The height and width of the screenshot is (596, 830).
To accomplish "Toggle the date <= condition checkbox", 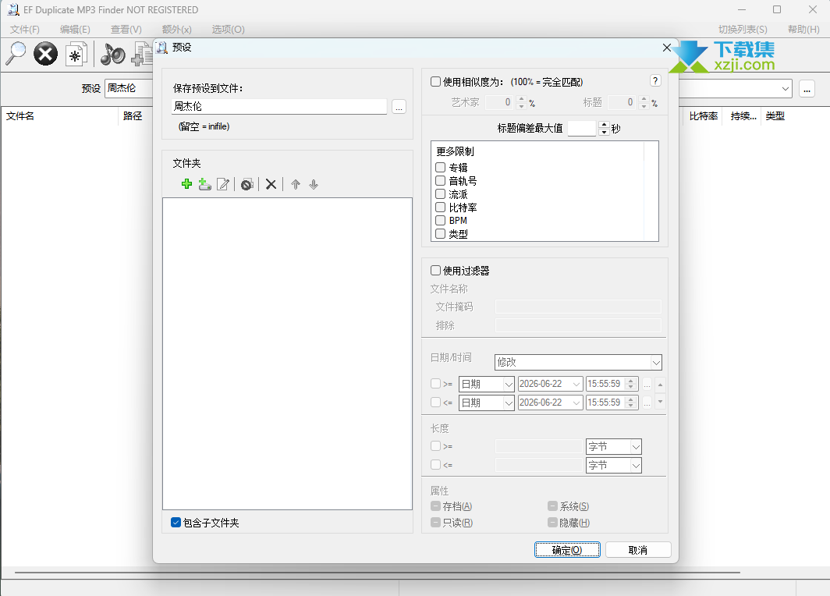I will coord(435,403).
